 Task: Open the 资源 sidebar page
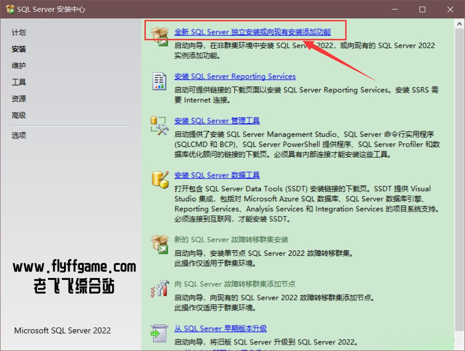click(x=18, y=99)
